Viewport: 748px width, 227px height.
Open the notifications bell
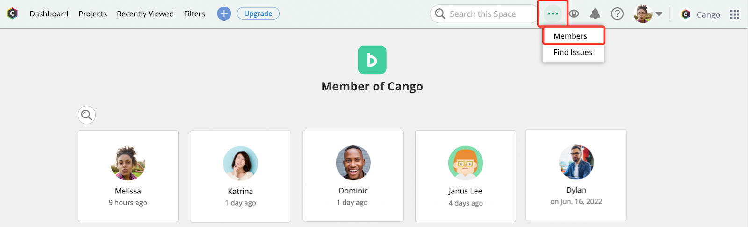point(595,14)
